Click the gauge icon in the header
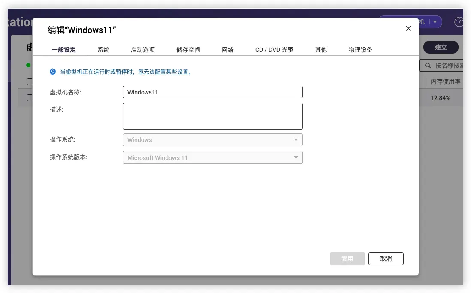Screen dimensions: 471x293 pyautogui.click(x=459, y=22)
